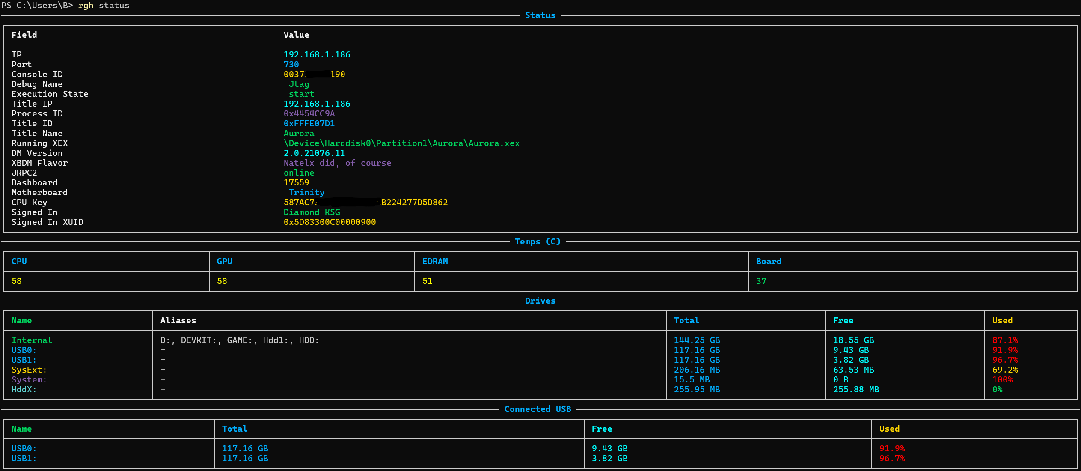This screenshot has height=471, width=1081.
Task: Click the Signed In XUID value
Action: tap(330, 222)
